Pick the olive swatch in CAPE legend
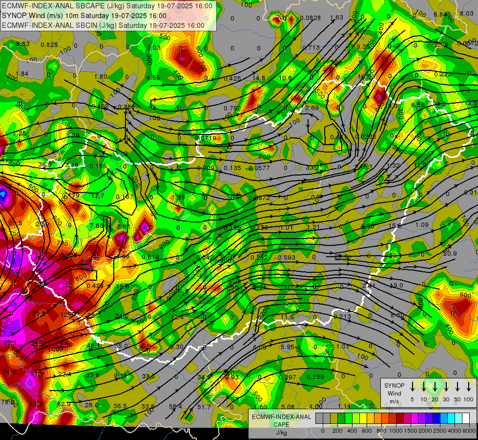The height and width of the screenshot is (440, 478). click(x=334, y=418)
